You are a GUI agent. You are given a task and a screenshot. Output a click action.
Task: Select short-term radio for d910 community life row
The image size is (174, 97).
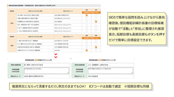coord(86,21)
